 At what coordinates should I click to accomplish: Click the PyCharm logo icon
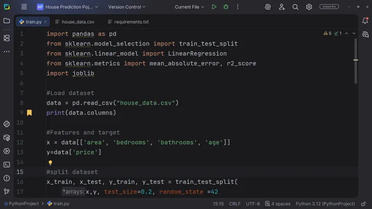[7, 7]
